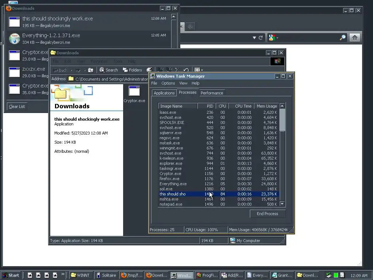Click the process list scrollbar up arrow
Viewport: 373px width, 280px height.
282,106
